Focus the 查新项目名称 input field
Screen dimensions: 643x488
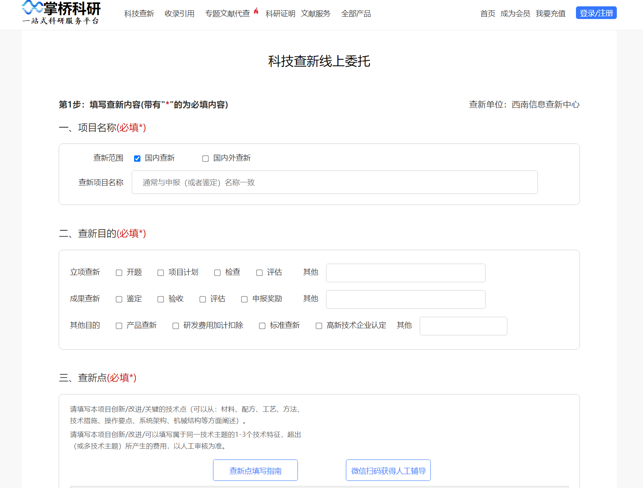pyautogui.click(x=334, y=182)
